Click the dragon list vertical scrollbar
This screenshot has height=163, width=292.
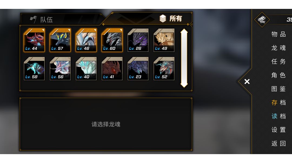point(184,58)
